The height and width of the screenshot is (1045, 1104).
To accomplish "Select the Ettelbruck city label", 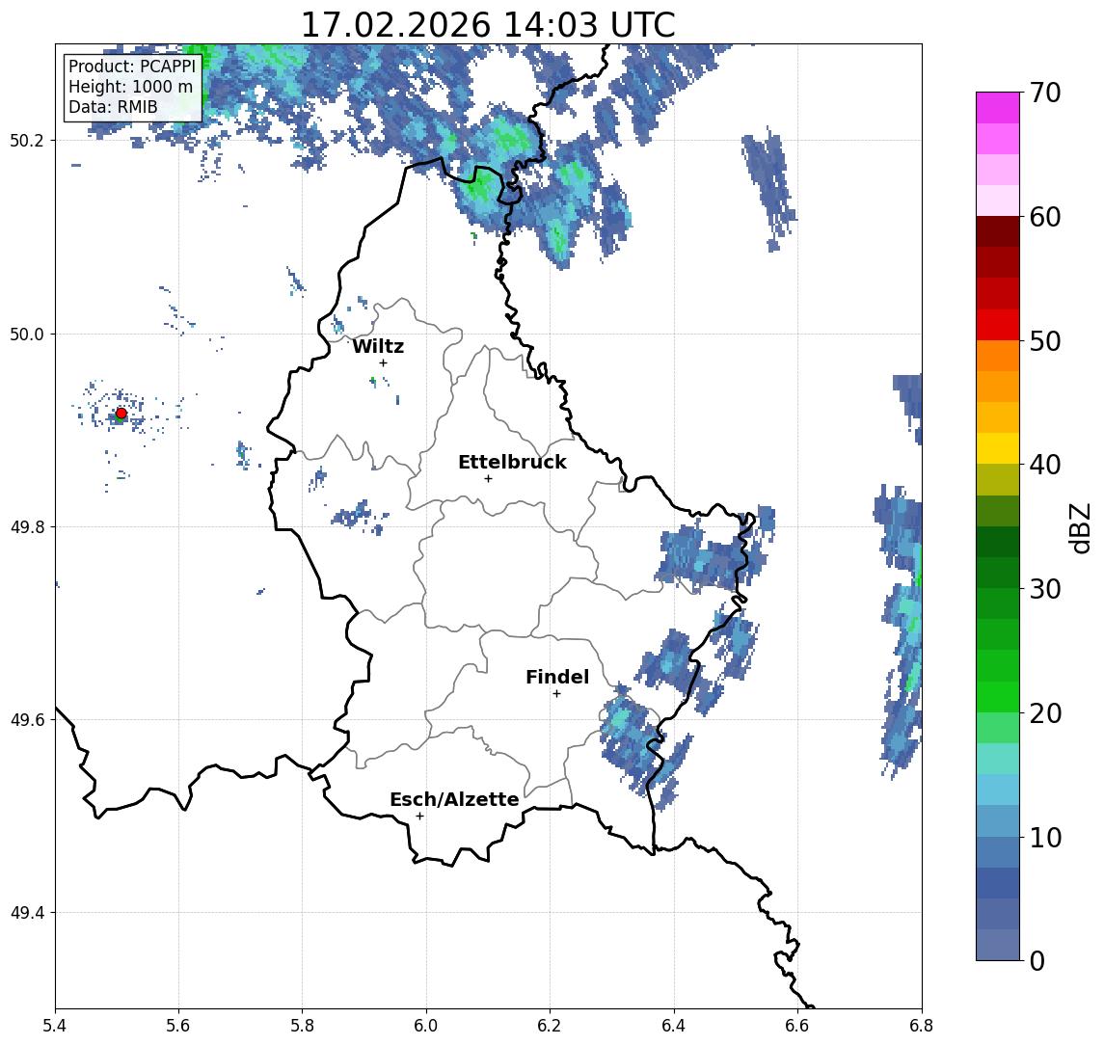I will (512, 462).
